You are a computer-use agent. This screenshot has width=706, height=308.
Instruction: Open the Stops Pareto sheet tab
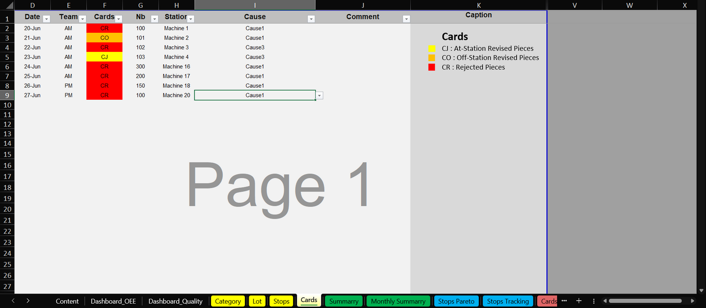[456, 301]
